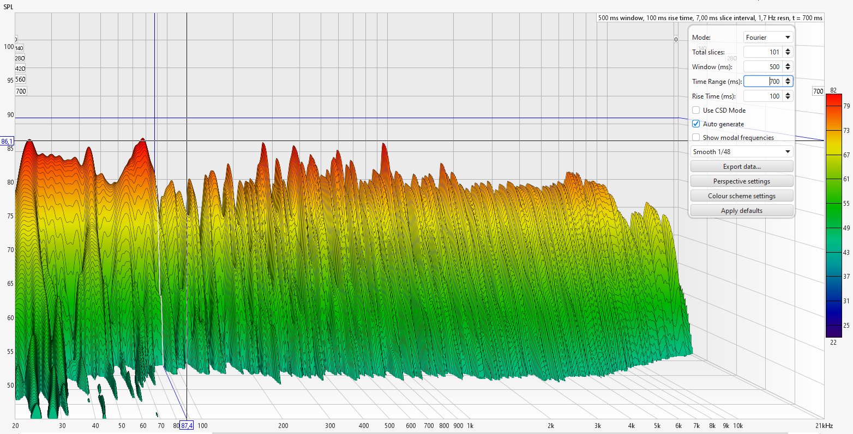Click the 22 value below colour scale
Viewport: 853px width, 434px height.
833,343
